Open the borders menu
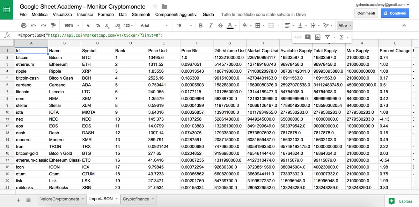 coord(259,25)
